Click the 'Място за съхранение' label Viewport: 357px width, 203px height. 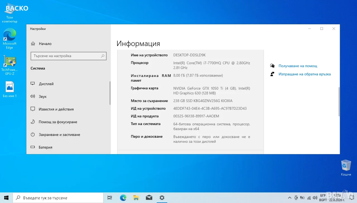point(149,101)
